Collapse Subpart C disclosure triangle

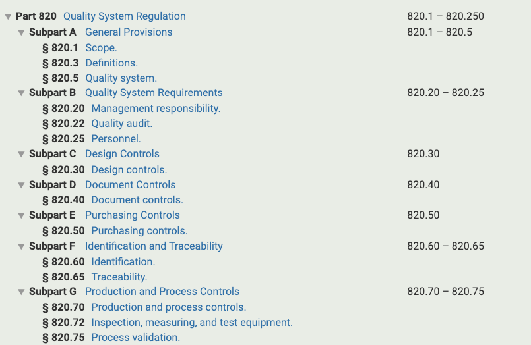21,154
